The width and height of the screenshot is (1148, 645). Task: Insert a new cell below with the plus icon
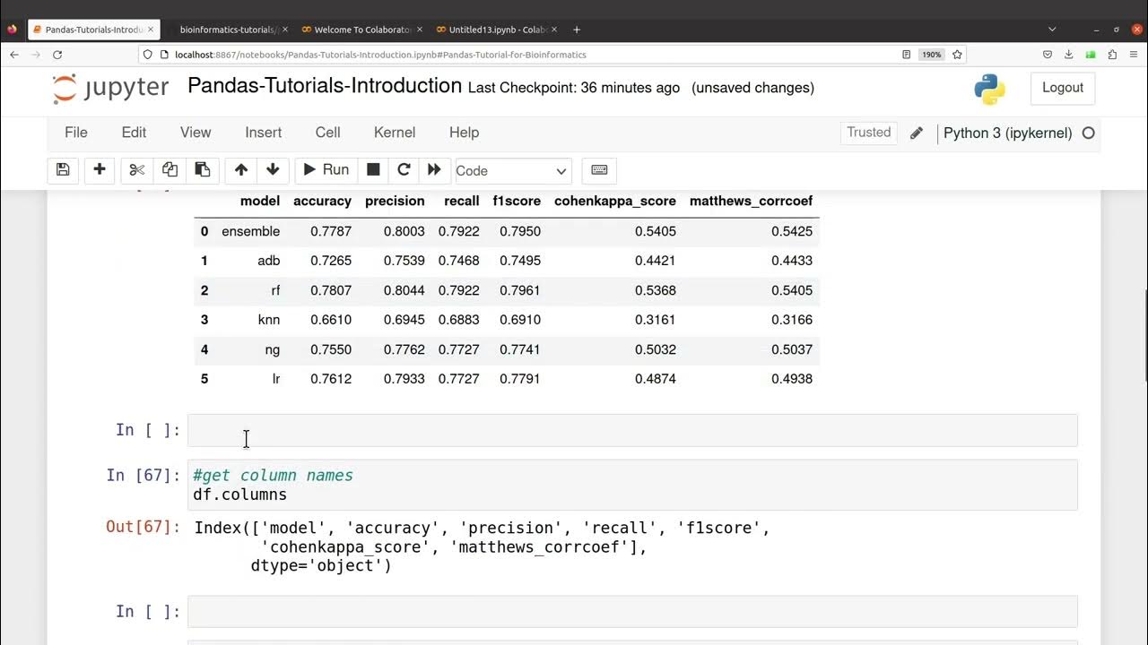tap(100, 170)
